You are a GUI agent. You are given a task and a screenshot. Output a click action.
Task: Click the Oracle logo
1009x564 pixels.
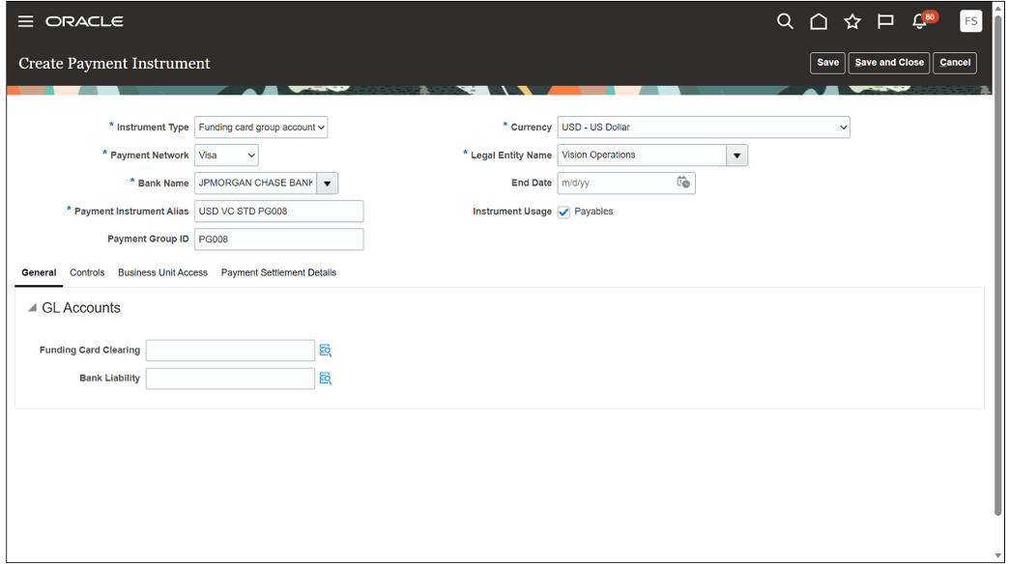(x=84, y=21)
